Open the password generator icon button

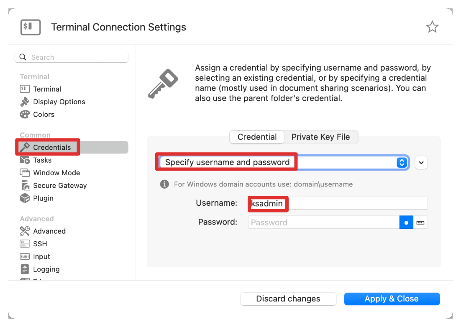tap(420, 222)
